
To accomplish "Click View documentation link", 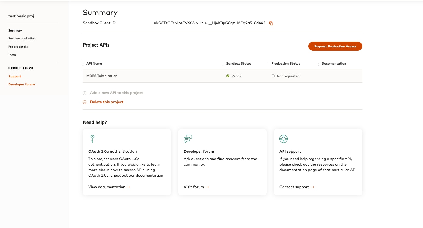I will coord(109,187).
